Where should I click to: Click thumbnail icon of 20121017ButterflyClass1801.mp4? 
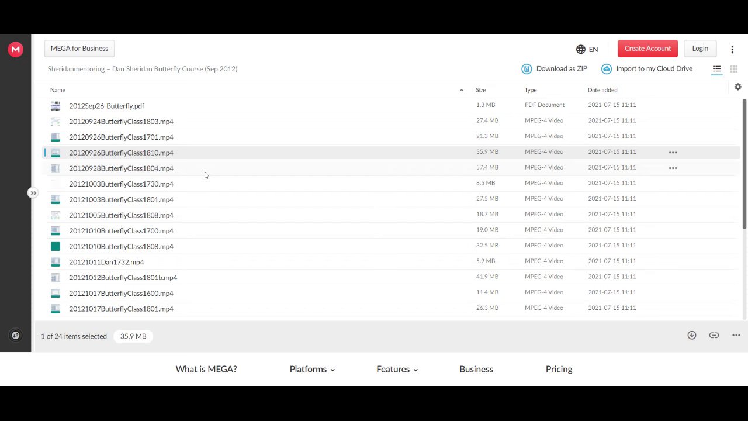pyautogui.click(x=56, y=309)
